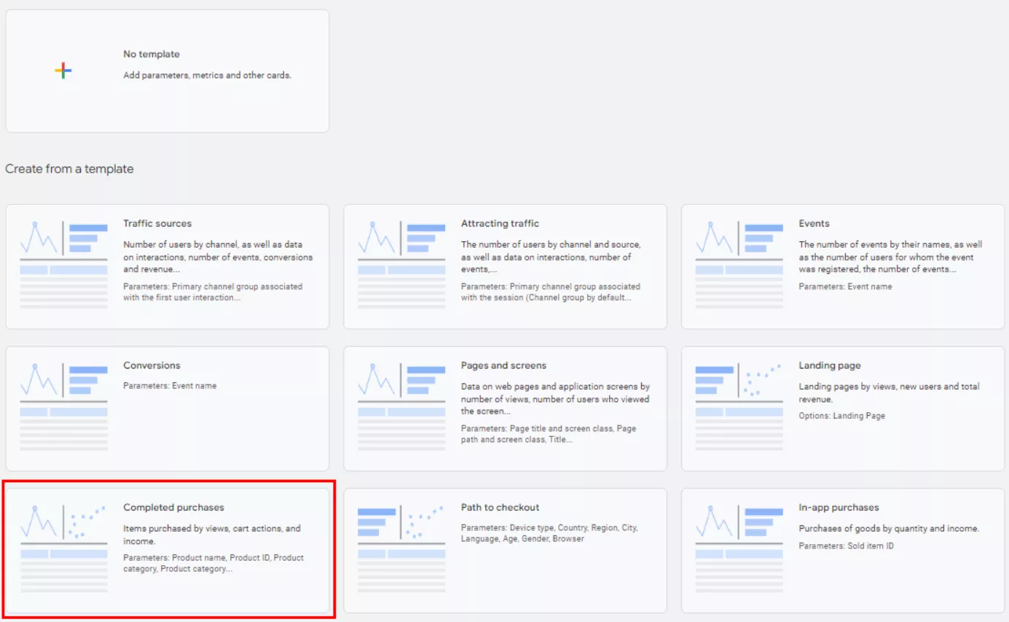
Task: Open the Pages and screens template title
Action: click(x=503, y=366)
